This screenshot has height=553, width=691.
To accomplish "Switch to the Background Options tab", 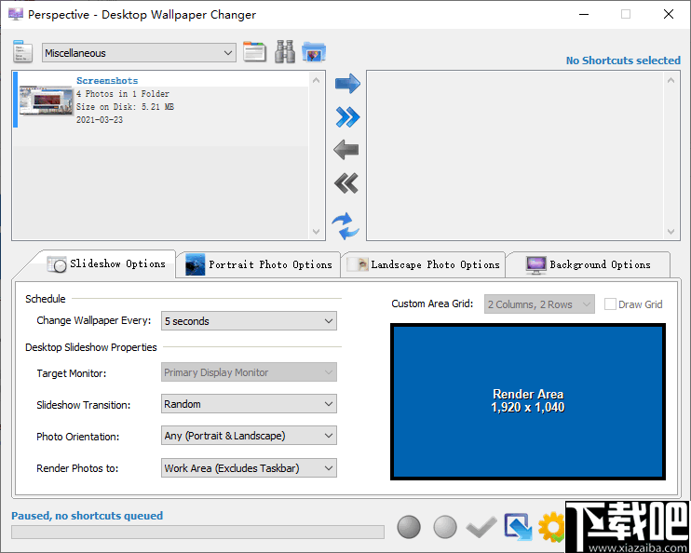I will tap(589, 264).
